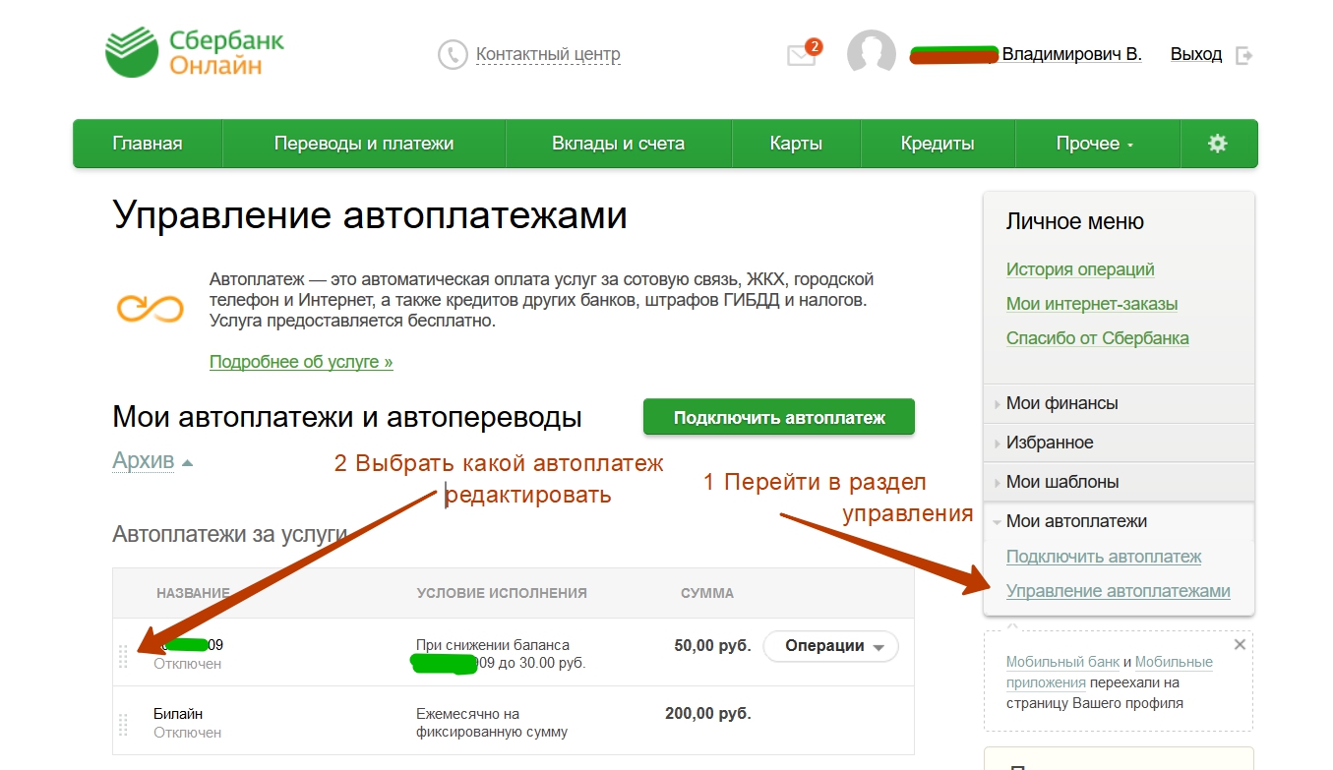
Task: Click the orange infinity autopayment icon
Action: (151, 308)
